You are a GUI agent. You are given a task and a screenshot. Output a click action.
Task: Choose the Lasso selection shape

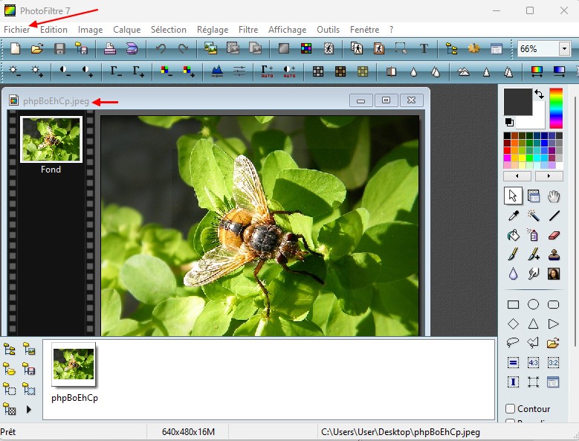point(514,343)
